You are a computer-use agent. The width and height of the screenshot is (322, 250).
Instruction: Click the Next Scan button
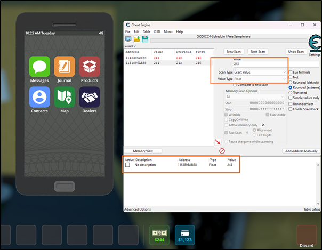[x=257, y=51]
